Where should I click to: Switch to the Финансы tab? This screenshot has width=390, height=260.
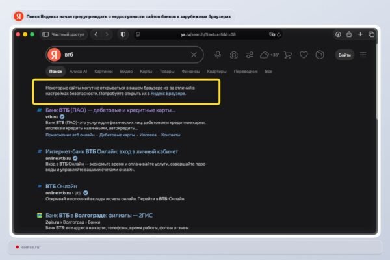pos(190,71)
